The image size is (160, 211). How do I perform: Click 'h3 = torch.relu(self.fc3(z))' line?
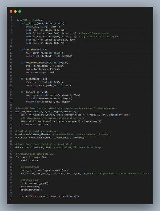45,82
